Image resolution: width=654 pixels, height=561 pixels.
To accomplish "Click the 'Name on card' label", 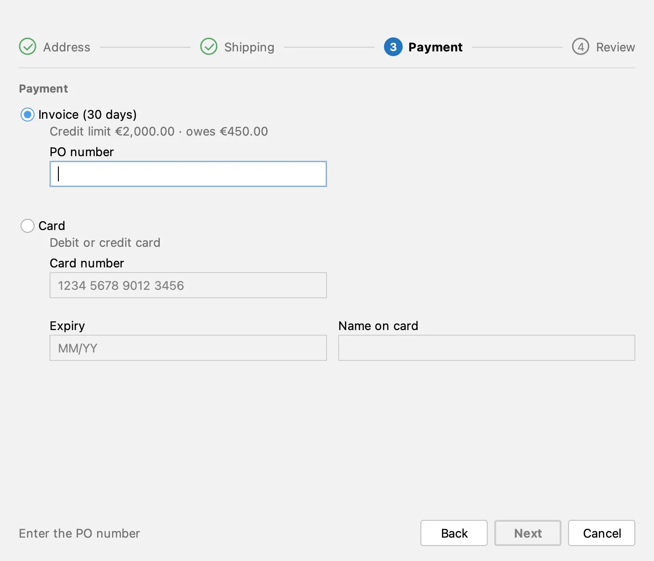I will (378, 326).
